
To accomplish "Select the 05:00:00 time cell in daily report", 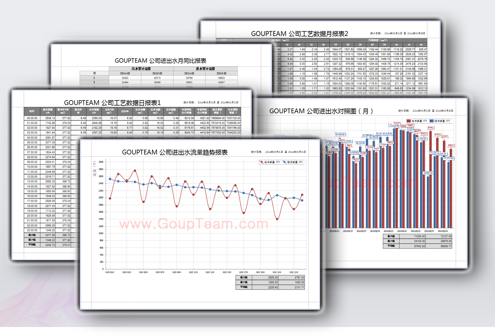I will click(x=32, y=142).
